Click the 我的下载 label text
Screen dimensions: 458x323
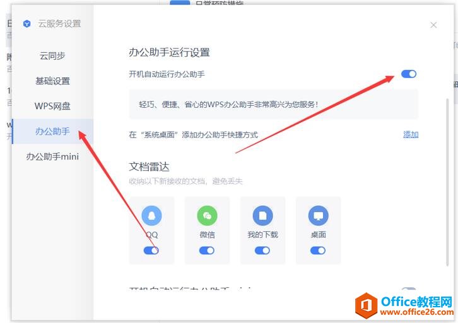[x=262, y=235]
